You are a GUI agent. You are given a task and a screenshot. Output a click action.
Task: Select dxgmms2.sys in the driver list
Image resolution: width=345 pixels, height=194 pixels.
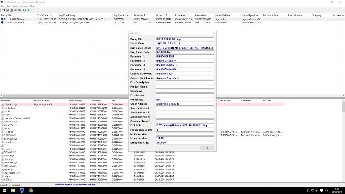[x=10, y=104]
